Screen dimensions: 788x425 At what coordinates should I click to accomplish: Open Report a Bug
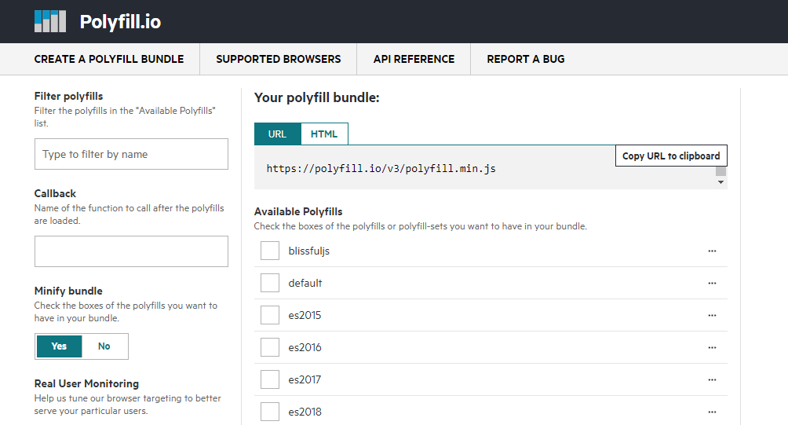526,60
